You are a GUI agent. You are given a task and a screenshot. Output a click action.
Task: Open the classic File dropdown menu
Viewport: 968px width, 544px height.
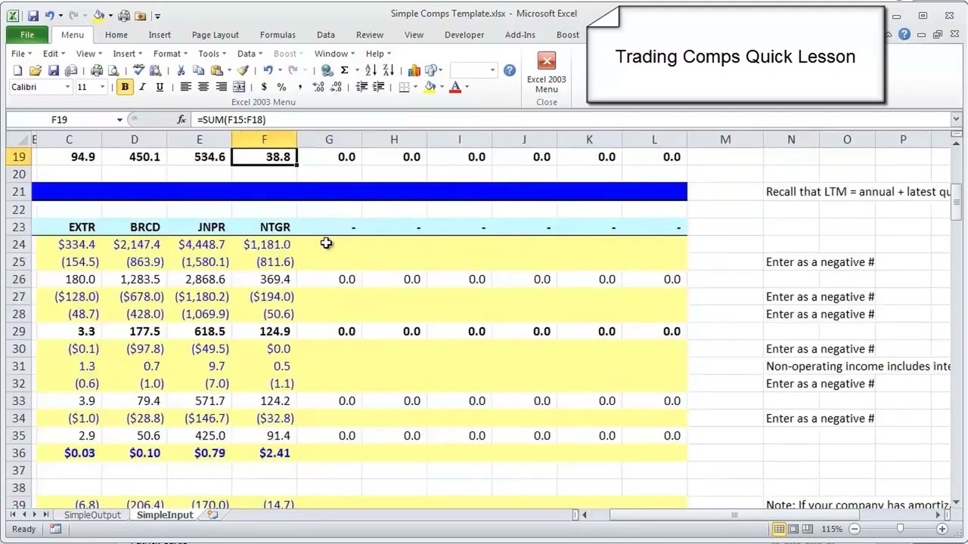click(x=20, y=54)
